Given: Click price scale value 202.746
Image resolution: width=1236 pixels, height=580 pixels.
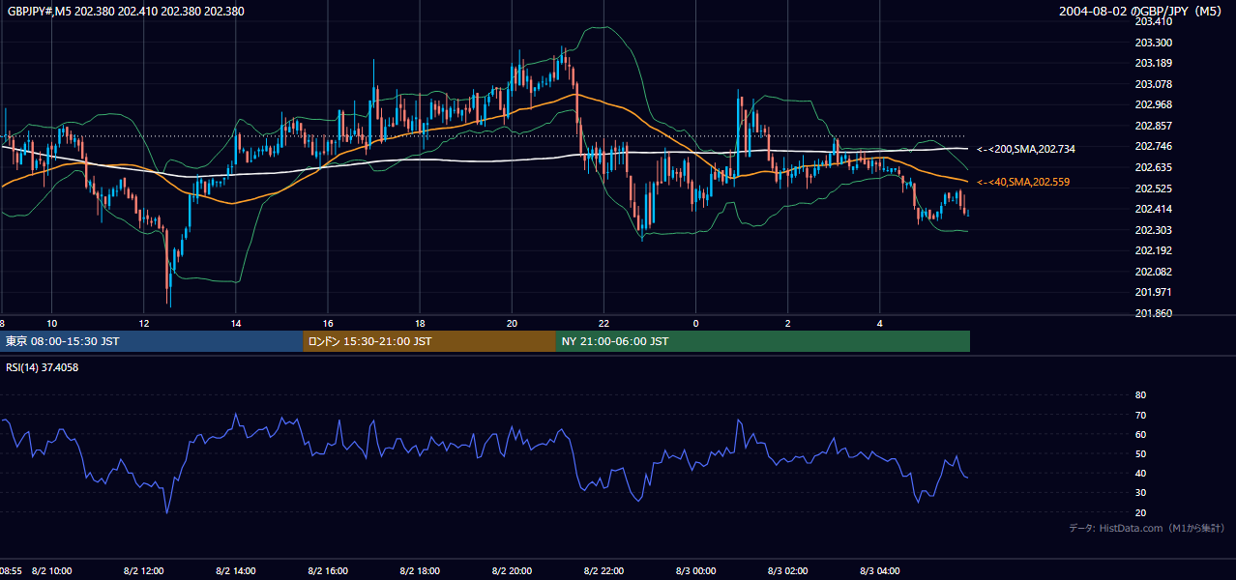Looking at the screenshot, I should (x=1153, y=147).
